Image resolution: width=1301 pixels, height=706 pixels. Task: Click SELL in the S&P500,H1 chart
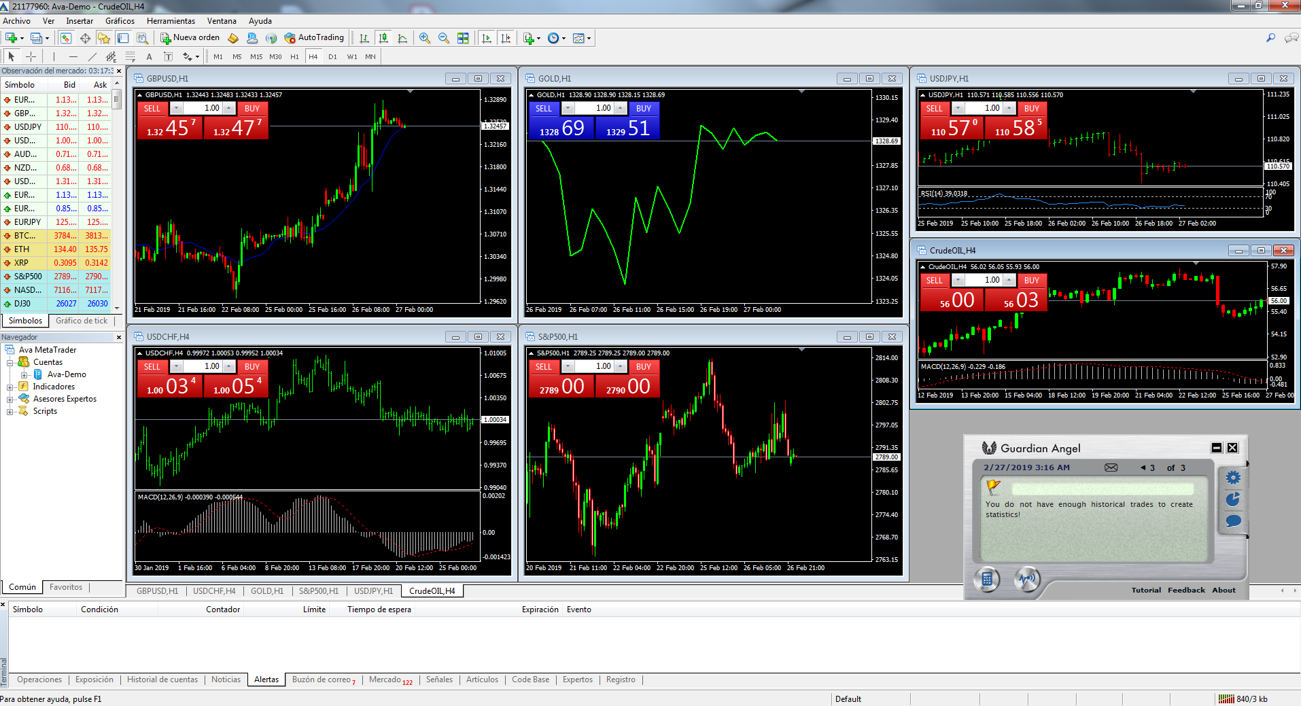(x=544, y=366)
